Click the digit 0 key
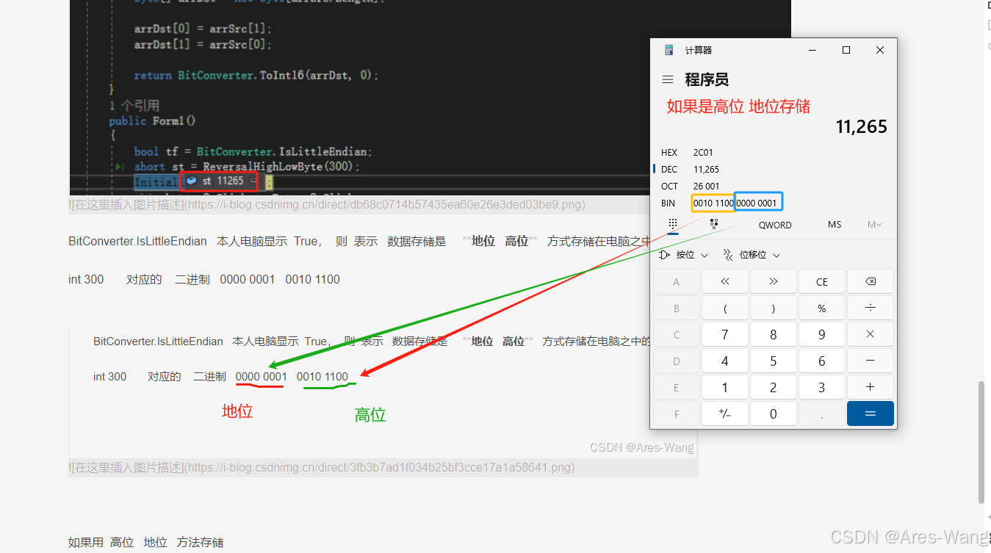This screenshot has height=553, width=991. (x=774, y=414)
